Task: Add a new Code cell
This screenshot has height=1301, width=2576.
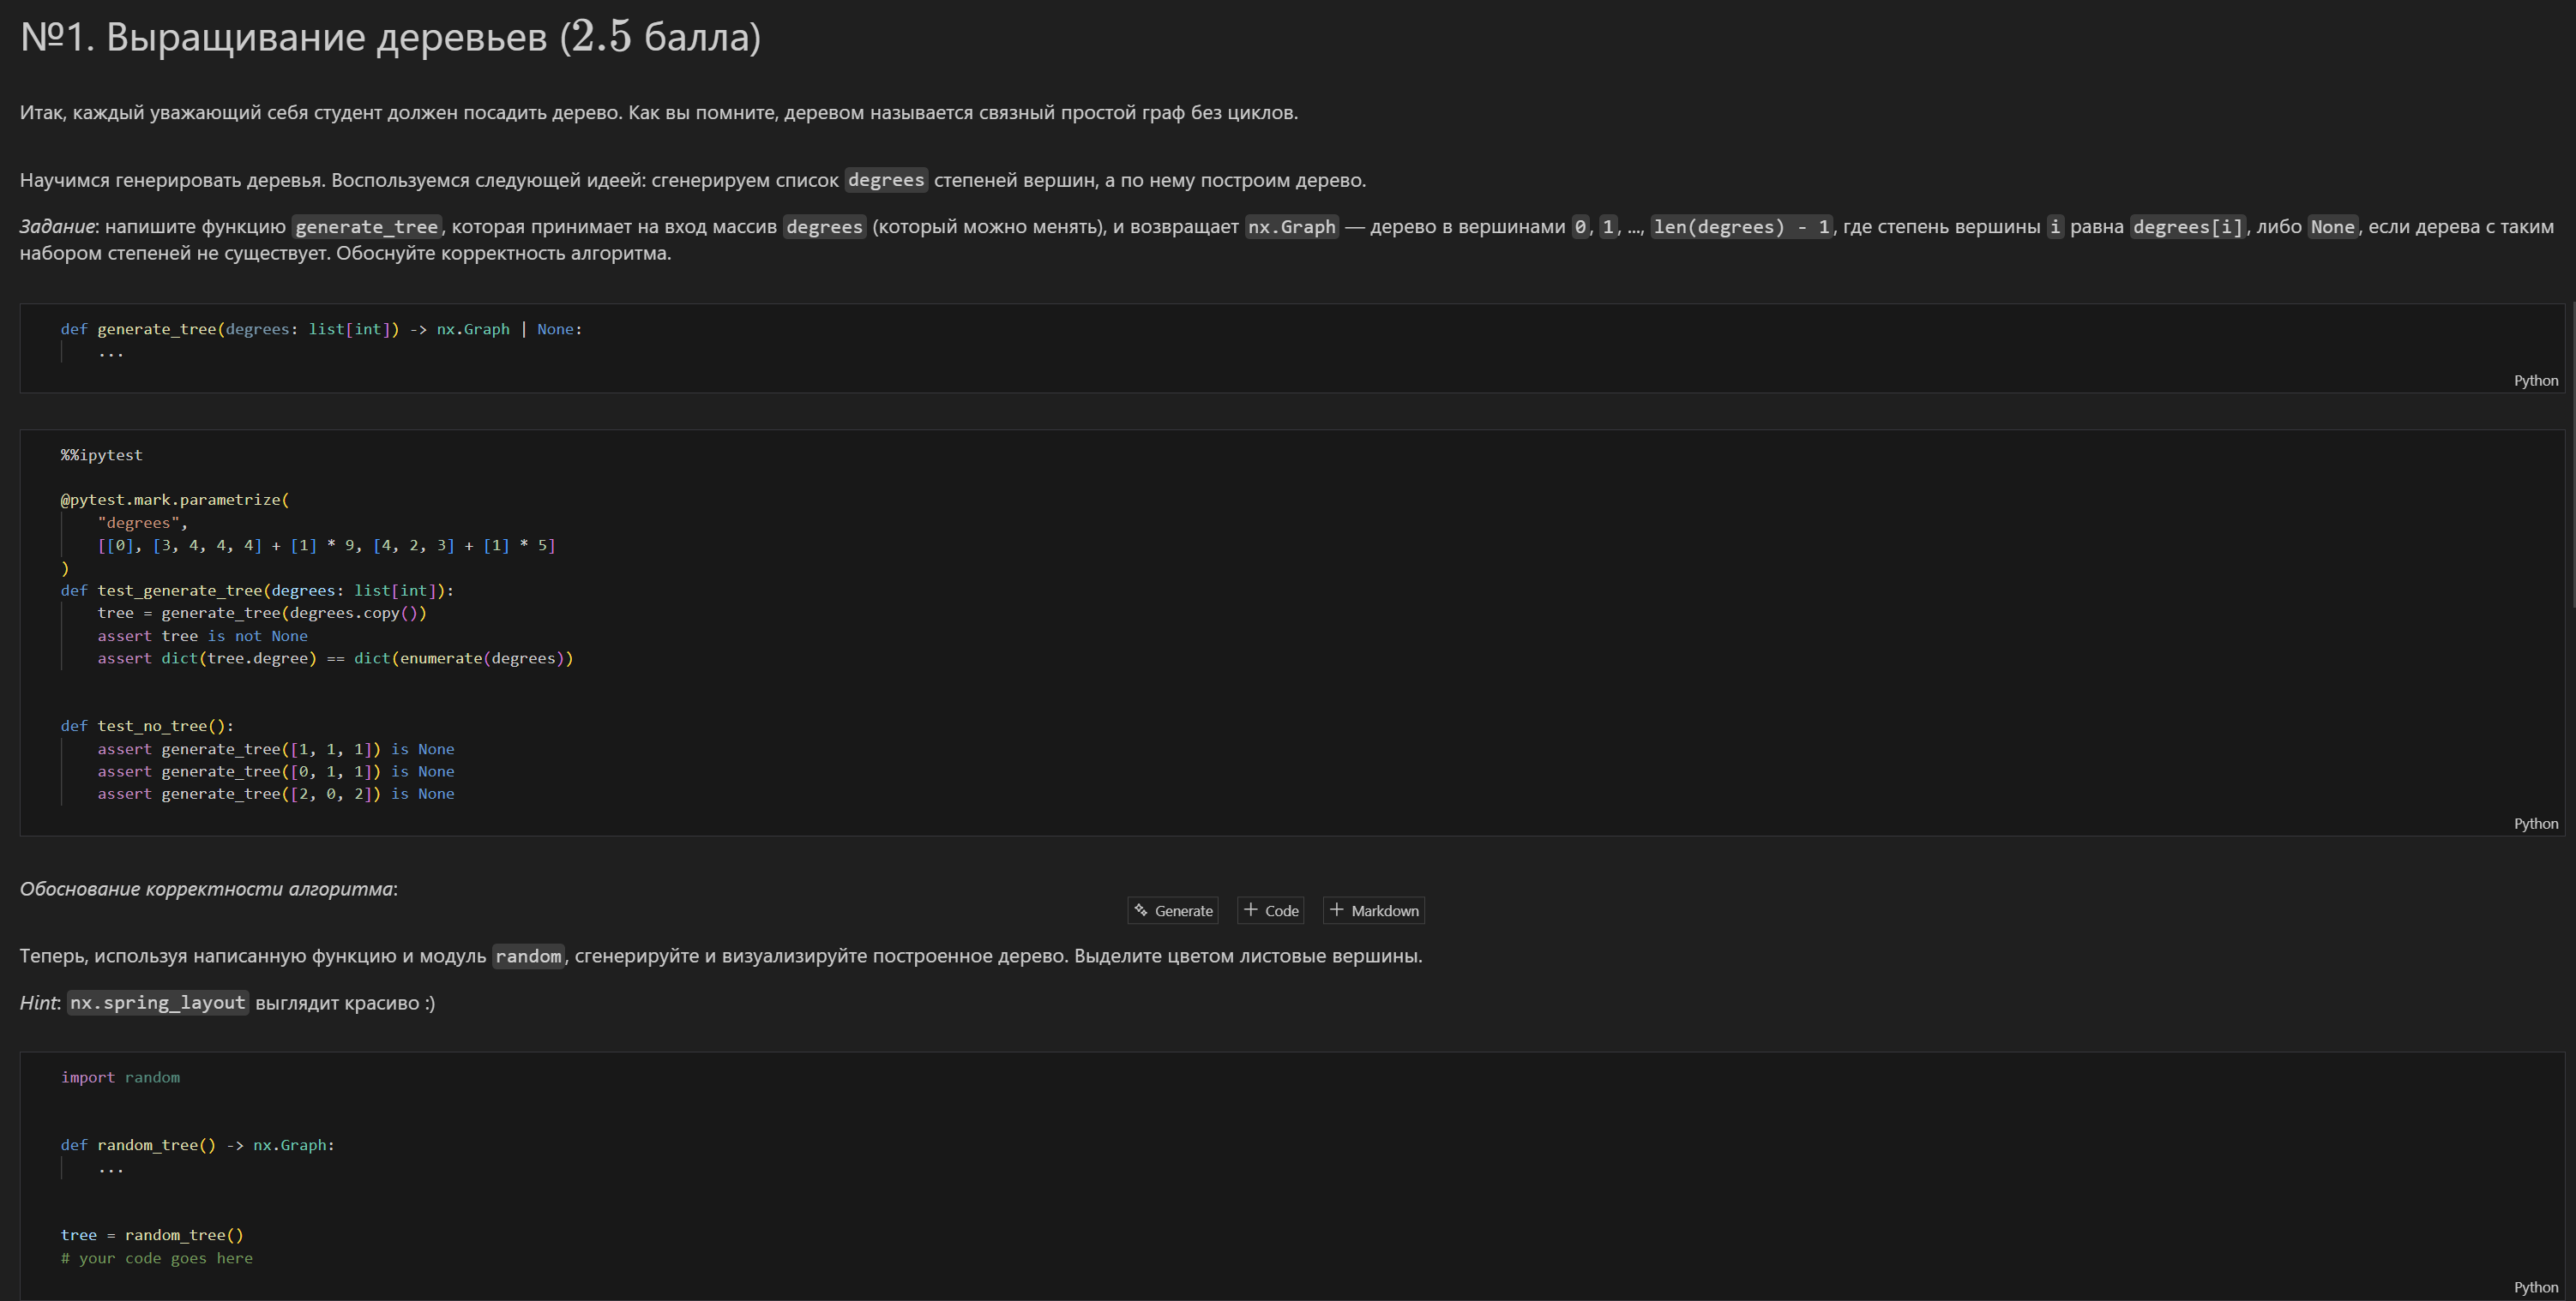Action: coord(1271,910)
